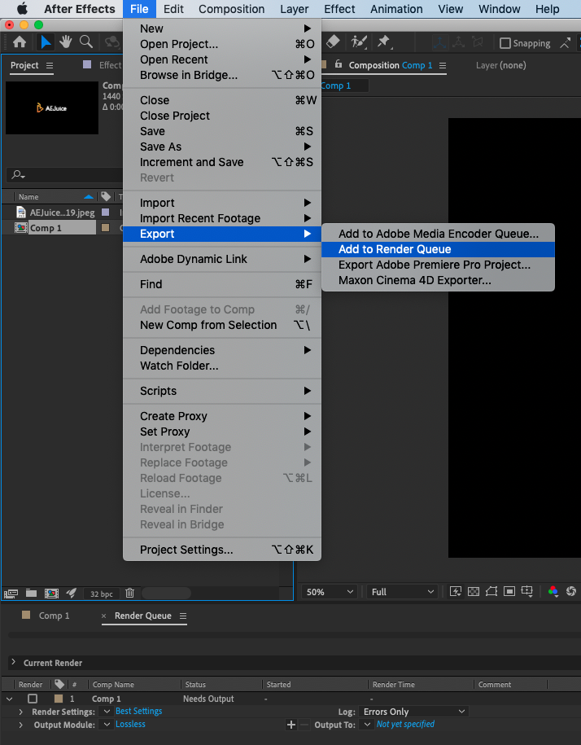The height and width of the screenshot is (745, 581).
Task: Enable the Snapping checkbox
Action: click(x=505, y=43)
